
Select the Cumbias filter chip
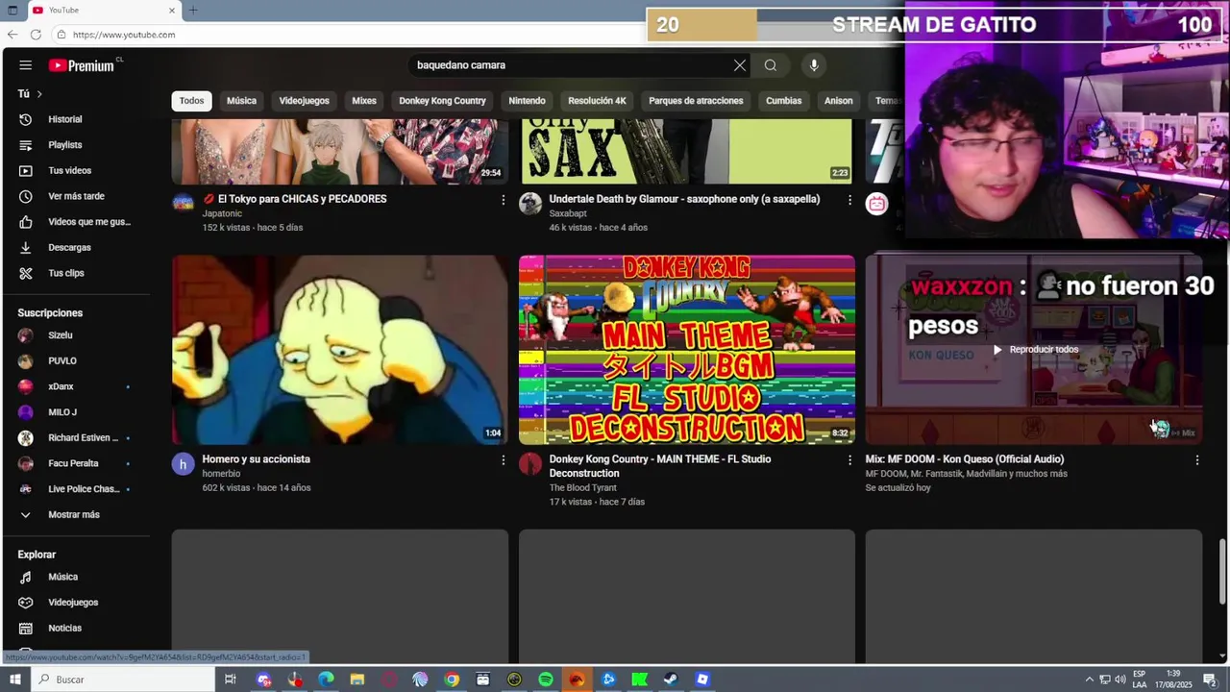coord(783,101)
